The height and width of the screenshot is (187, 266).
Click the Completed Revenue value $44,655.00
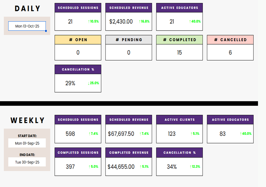(121, 167)
